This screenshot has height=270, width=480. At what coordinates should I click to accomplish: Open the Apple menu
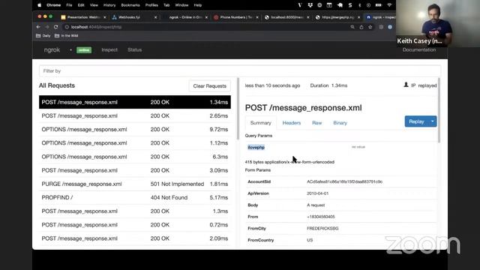39,5
